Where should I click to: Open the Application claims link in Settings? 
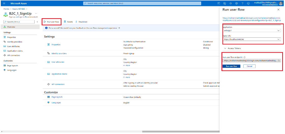point(59,74)
